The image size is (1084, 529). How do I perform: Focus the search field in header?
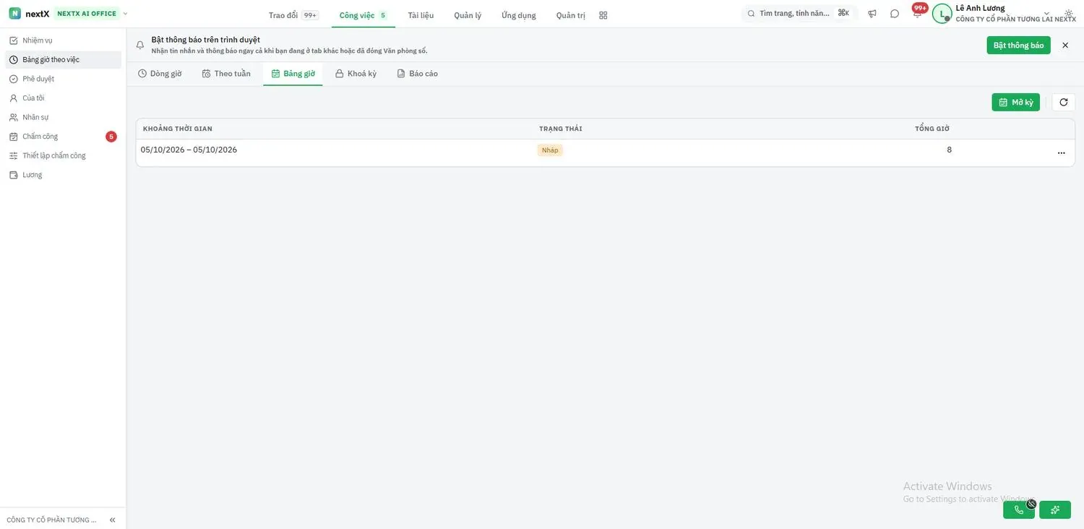[x=799, y=14]
